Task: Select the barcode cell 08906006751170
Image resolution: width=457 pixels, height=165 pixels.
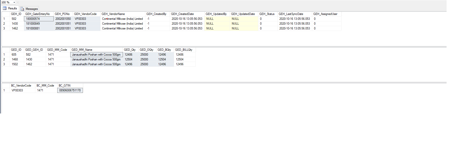Action: pos(70,90)
